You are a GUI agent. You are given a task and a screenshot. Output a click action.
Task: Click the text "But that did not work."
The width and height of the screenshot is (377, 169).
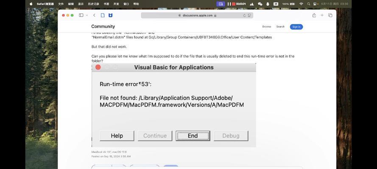[x=109, y=46]
